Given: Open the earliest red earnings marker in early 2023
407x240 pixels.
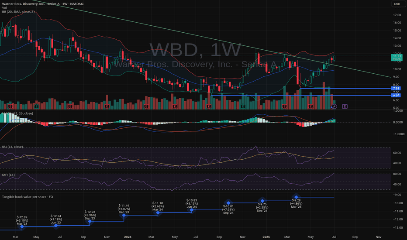Looking at the screenshot, I should pyautogui.click(x=10, y=106).
